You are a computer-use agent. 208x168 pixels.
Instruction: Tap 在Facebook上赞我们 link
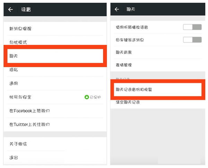55,111
